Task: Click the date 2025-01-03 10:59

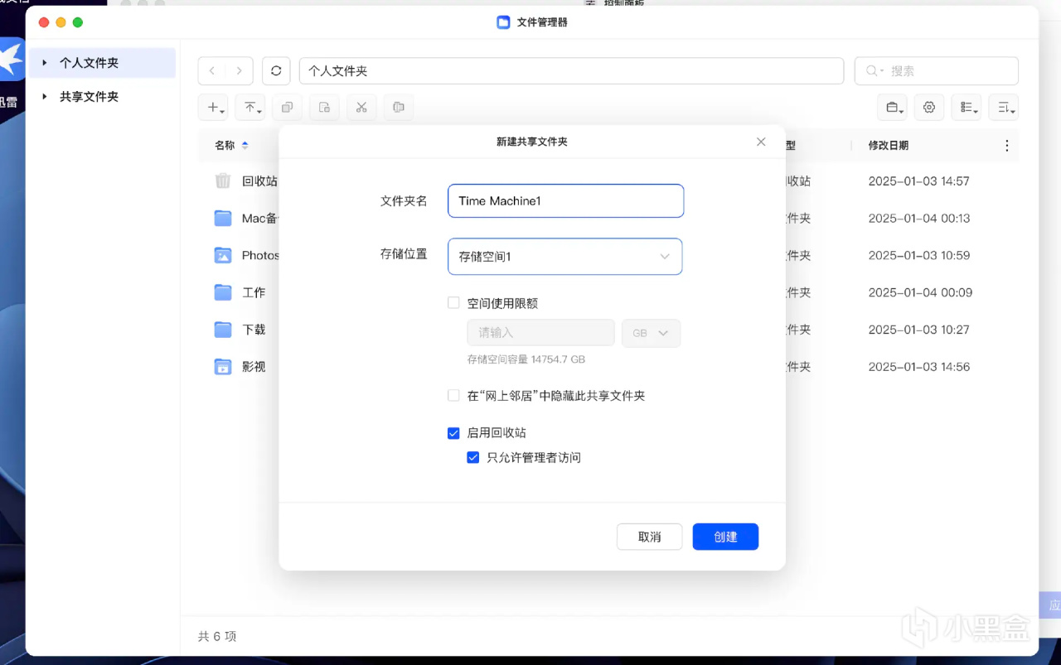Action: (919, 256)
